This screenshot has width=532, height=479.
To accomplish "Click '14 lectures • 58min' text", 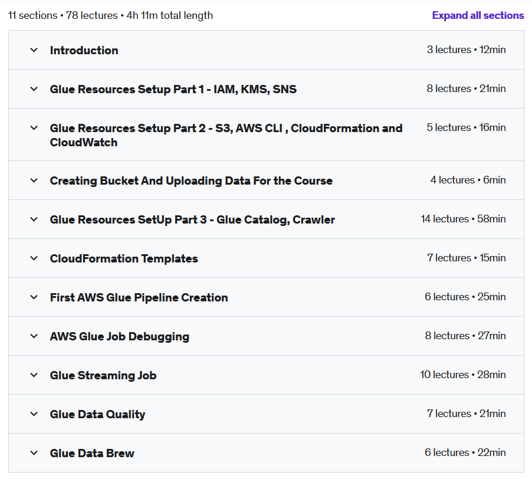I will 463,219.
